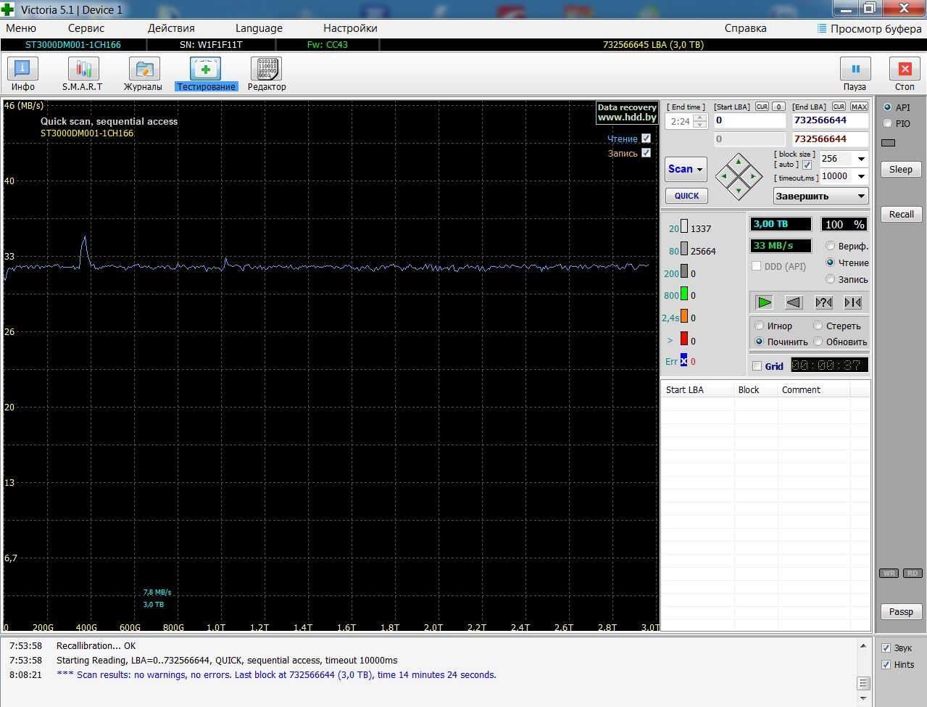Image resolution: width=927 pixels, height=707 pixels.
Task: Click the down arrow in the navigation diamond
Action: (x=739, y=191)
